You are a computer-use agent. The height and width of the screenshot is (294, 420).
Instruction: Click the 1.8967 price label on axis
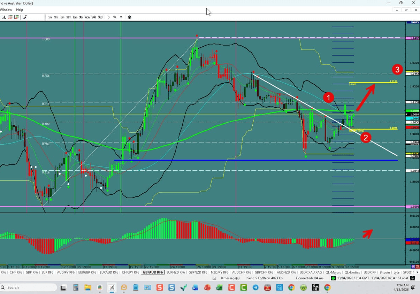coord(413,142)
